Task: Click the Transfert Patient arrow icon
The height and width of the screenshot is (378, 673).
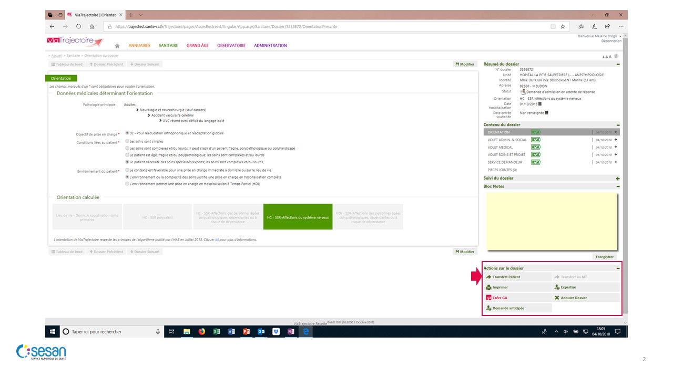Action: (x=488, y=277)
